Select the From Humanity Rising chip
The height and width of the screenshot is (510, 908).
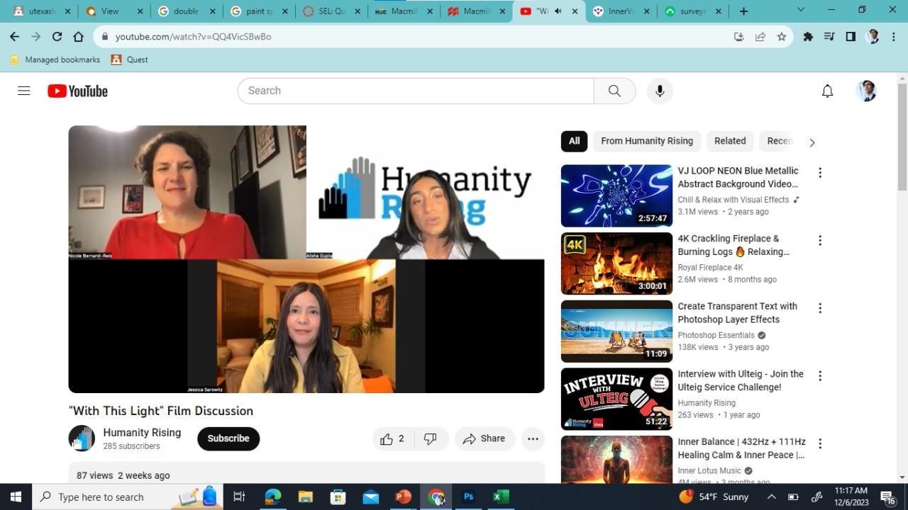point(647,141)
